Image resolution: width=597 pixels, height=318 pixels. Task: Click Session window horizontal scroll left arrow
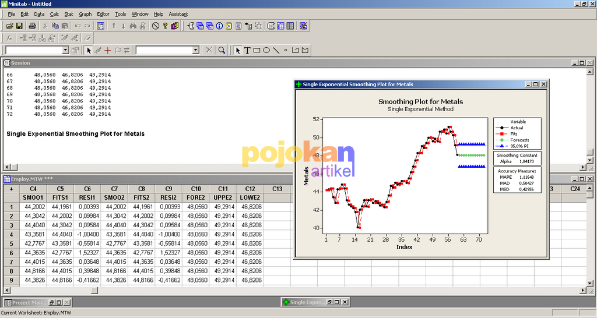tap(7, 167)
